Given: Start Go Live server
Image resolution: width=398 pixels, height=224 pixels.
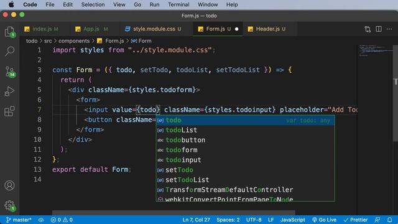Looking at the screenshot, I should (324, 220).
